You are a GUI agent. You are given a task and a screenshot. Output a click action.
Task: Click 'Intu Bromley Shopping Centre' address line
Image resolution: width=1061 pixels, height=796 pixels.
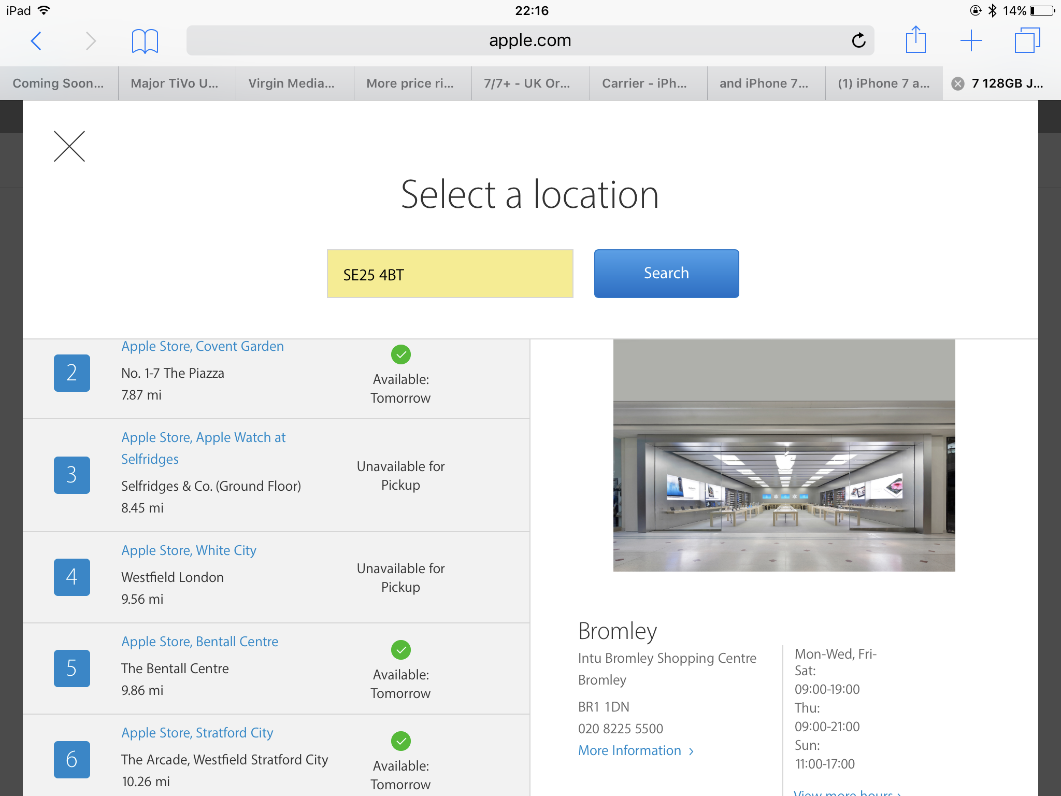[667, 658]
